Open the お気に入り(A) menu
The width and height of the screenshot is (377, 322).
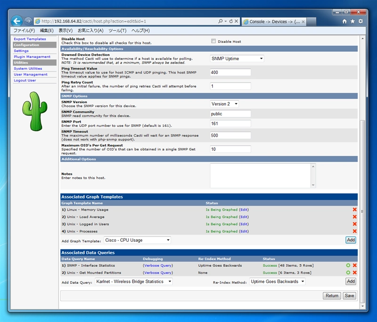[90, 31]
